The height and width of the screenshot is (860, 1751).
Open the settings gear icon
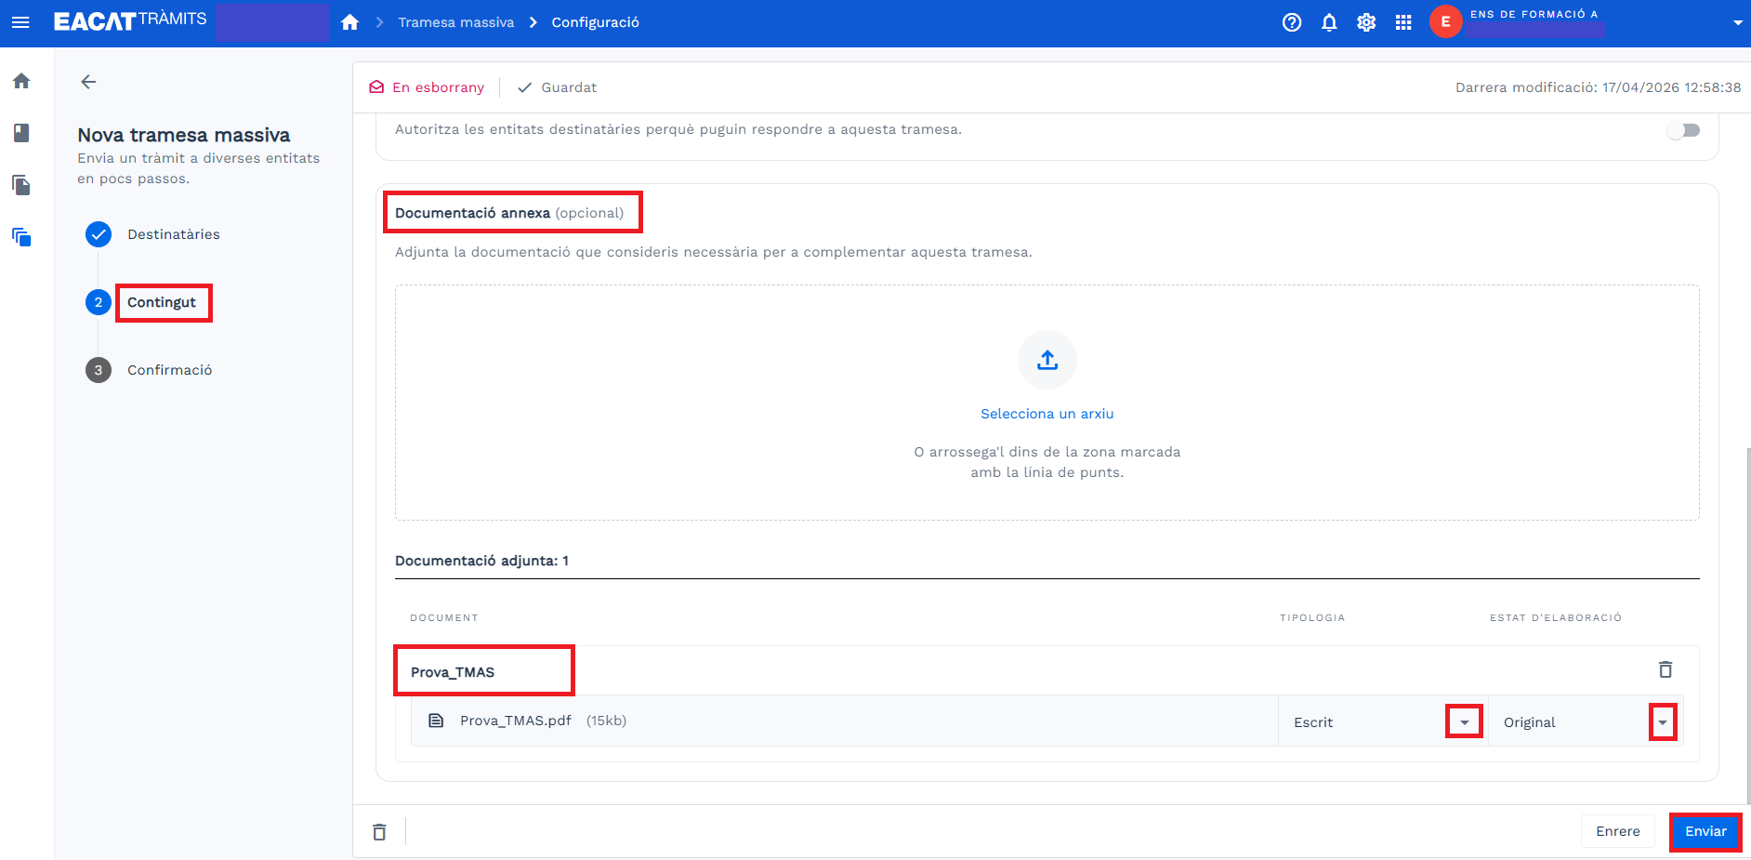(1365, 22)
